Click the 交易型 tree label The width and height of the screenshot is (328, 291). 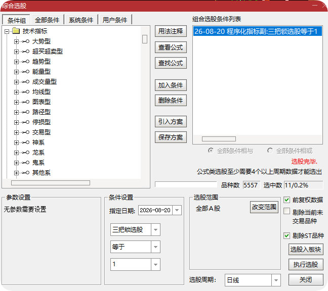42,132
